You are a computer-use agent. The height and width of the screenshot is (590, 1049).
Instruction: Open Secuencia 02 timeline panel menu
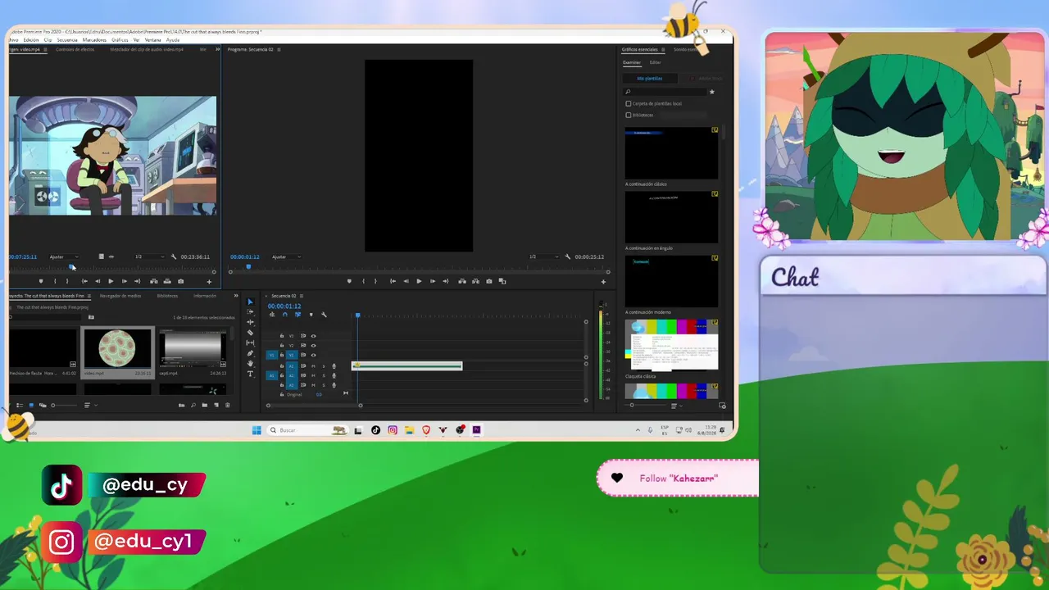[302, 296]
